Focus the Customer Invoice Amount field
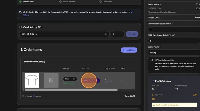 (174, 29)
